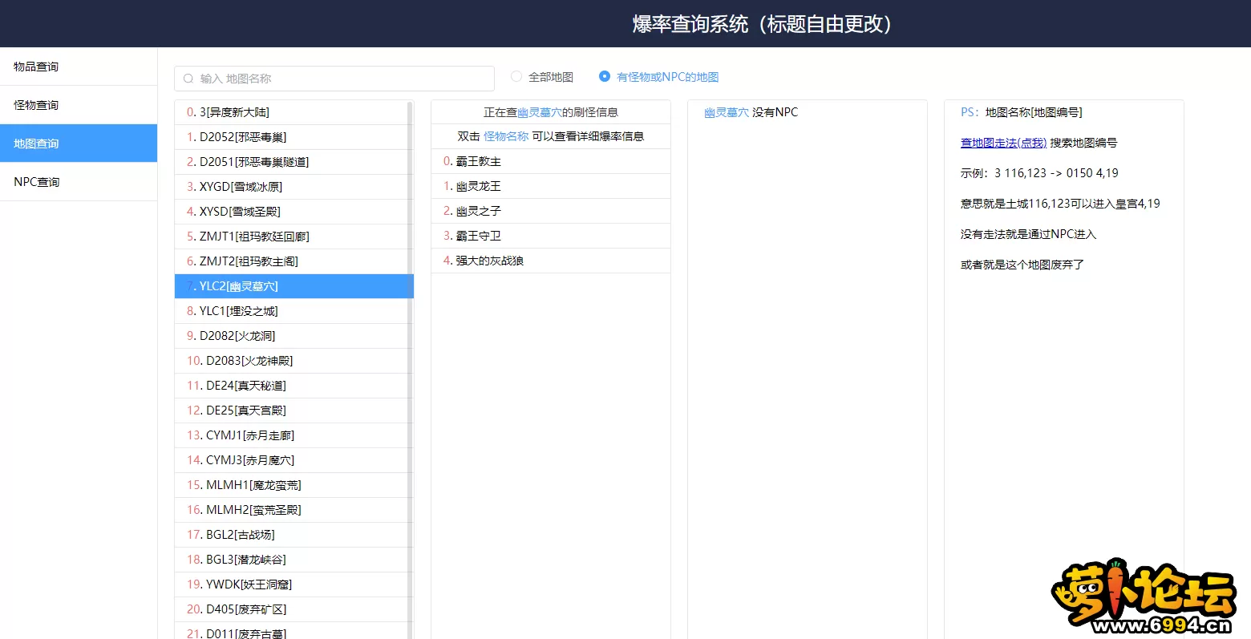Open the 查地图走法(点我) link
Image resolution: width=1251 pixels, height=639 pixels.
pyautogui.click(x=1003, y=143)
